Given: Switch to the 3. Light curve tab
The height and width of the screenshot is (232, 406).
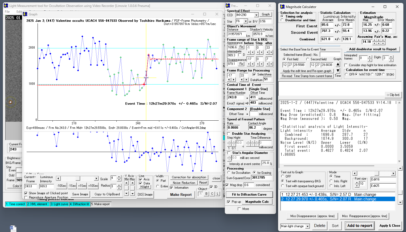Looking at the screenshot, I should tap(59, 204).
